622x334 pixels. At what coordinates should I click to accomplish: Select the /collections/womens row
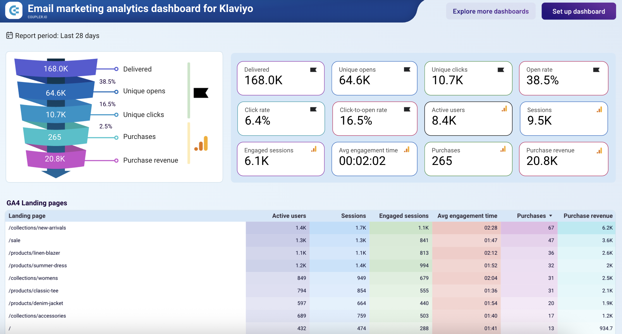click(x=310, y=278)
